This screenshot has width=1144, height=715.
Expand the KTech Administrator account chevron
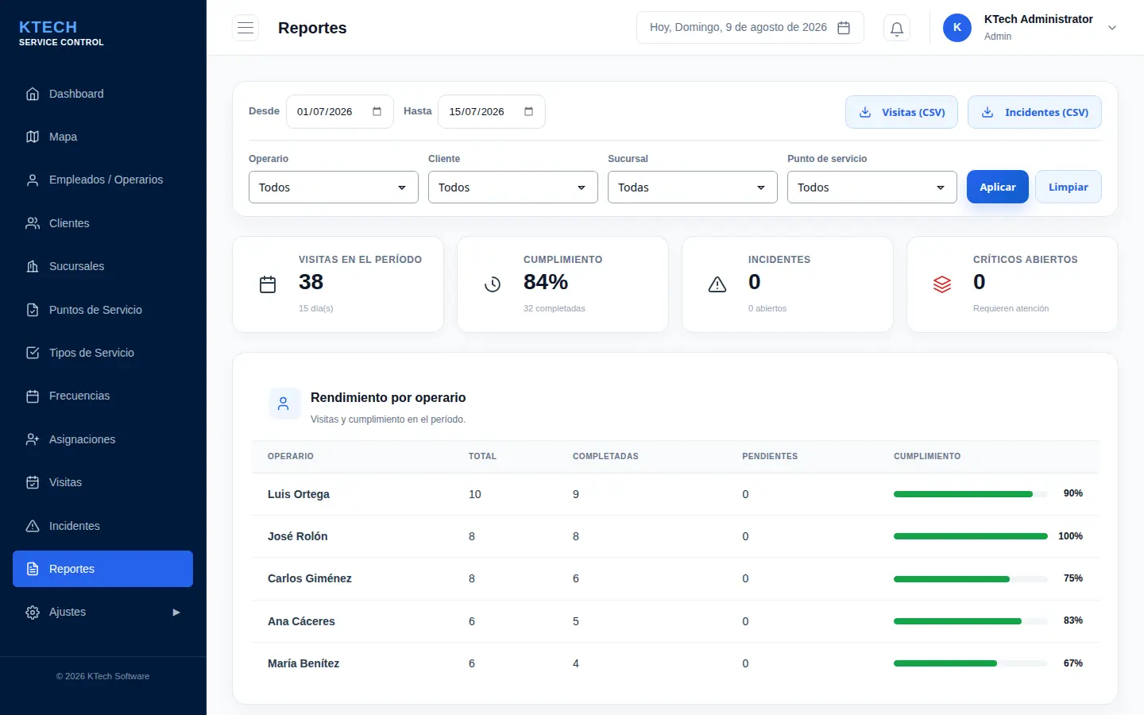1112,28
